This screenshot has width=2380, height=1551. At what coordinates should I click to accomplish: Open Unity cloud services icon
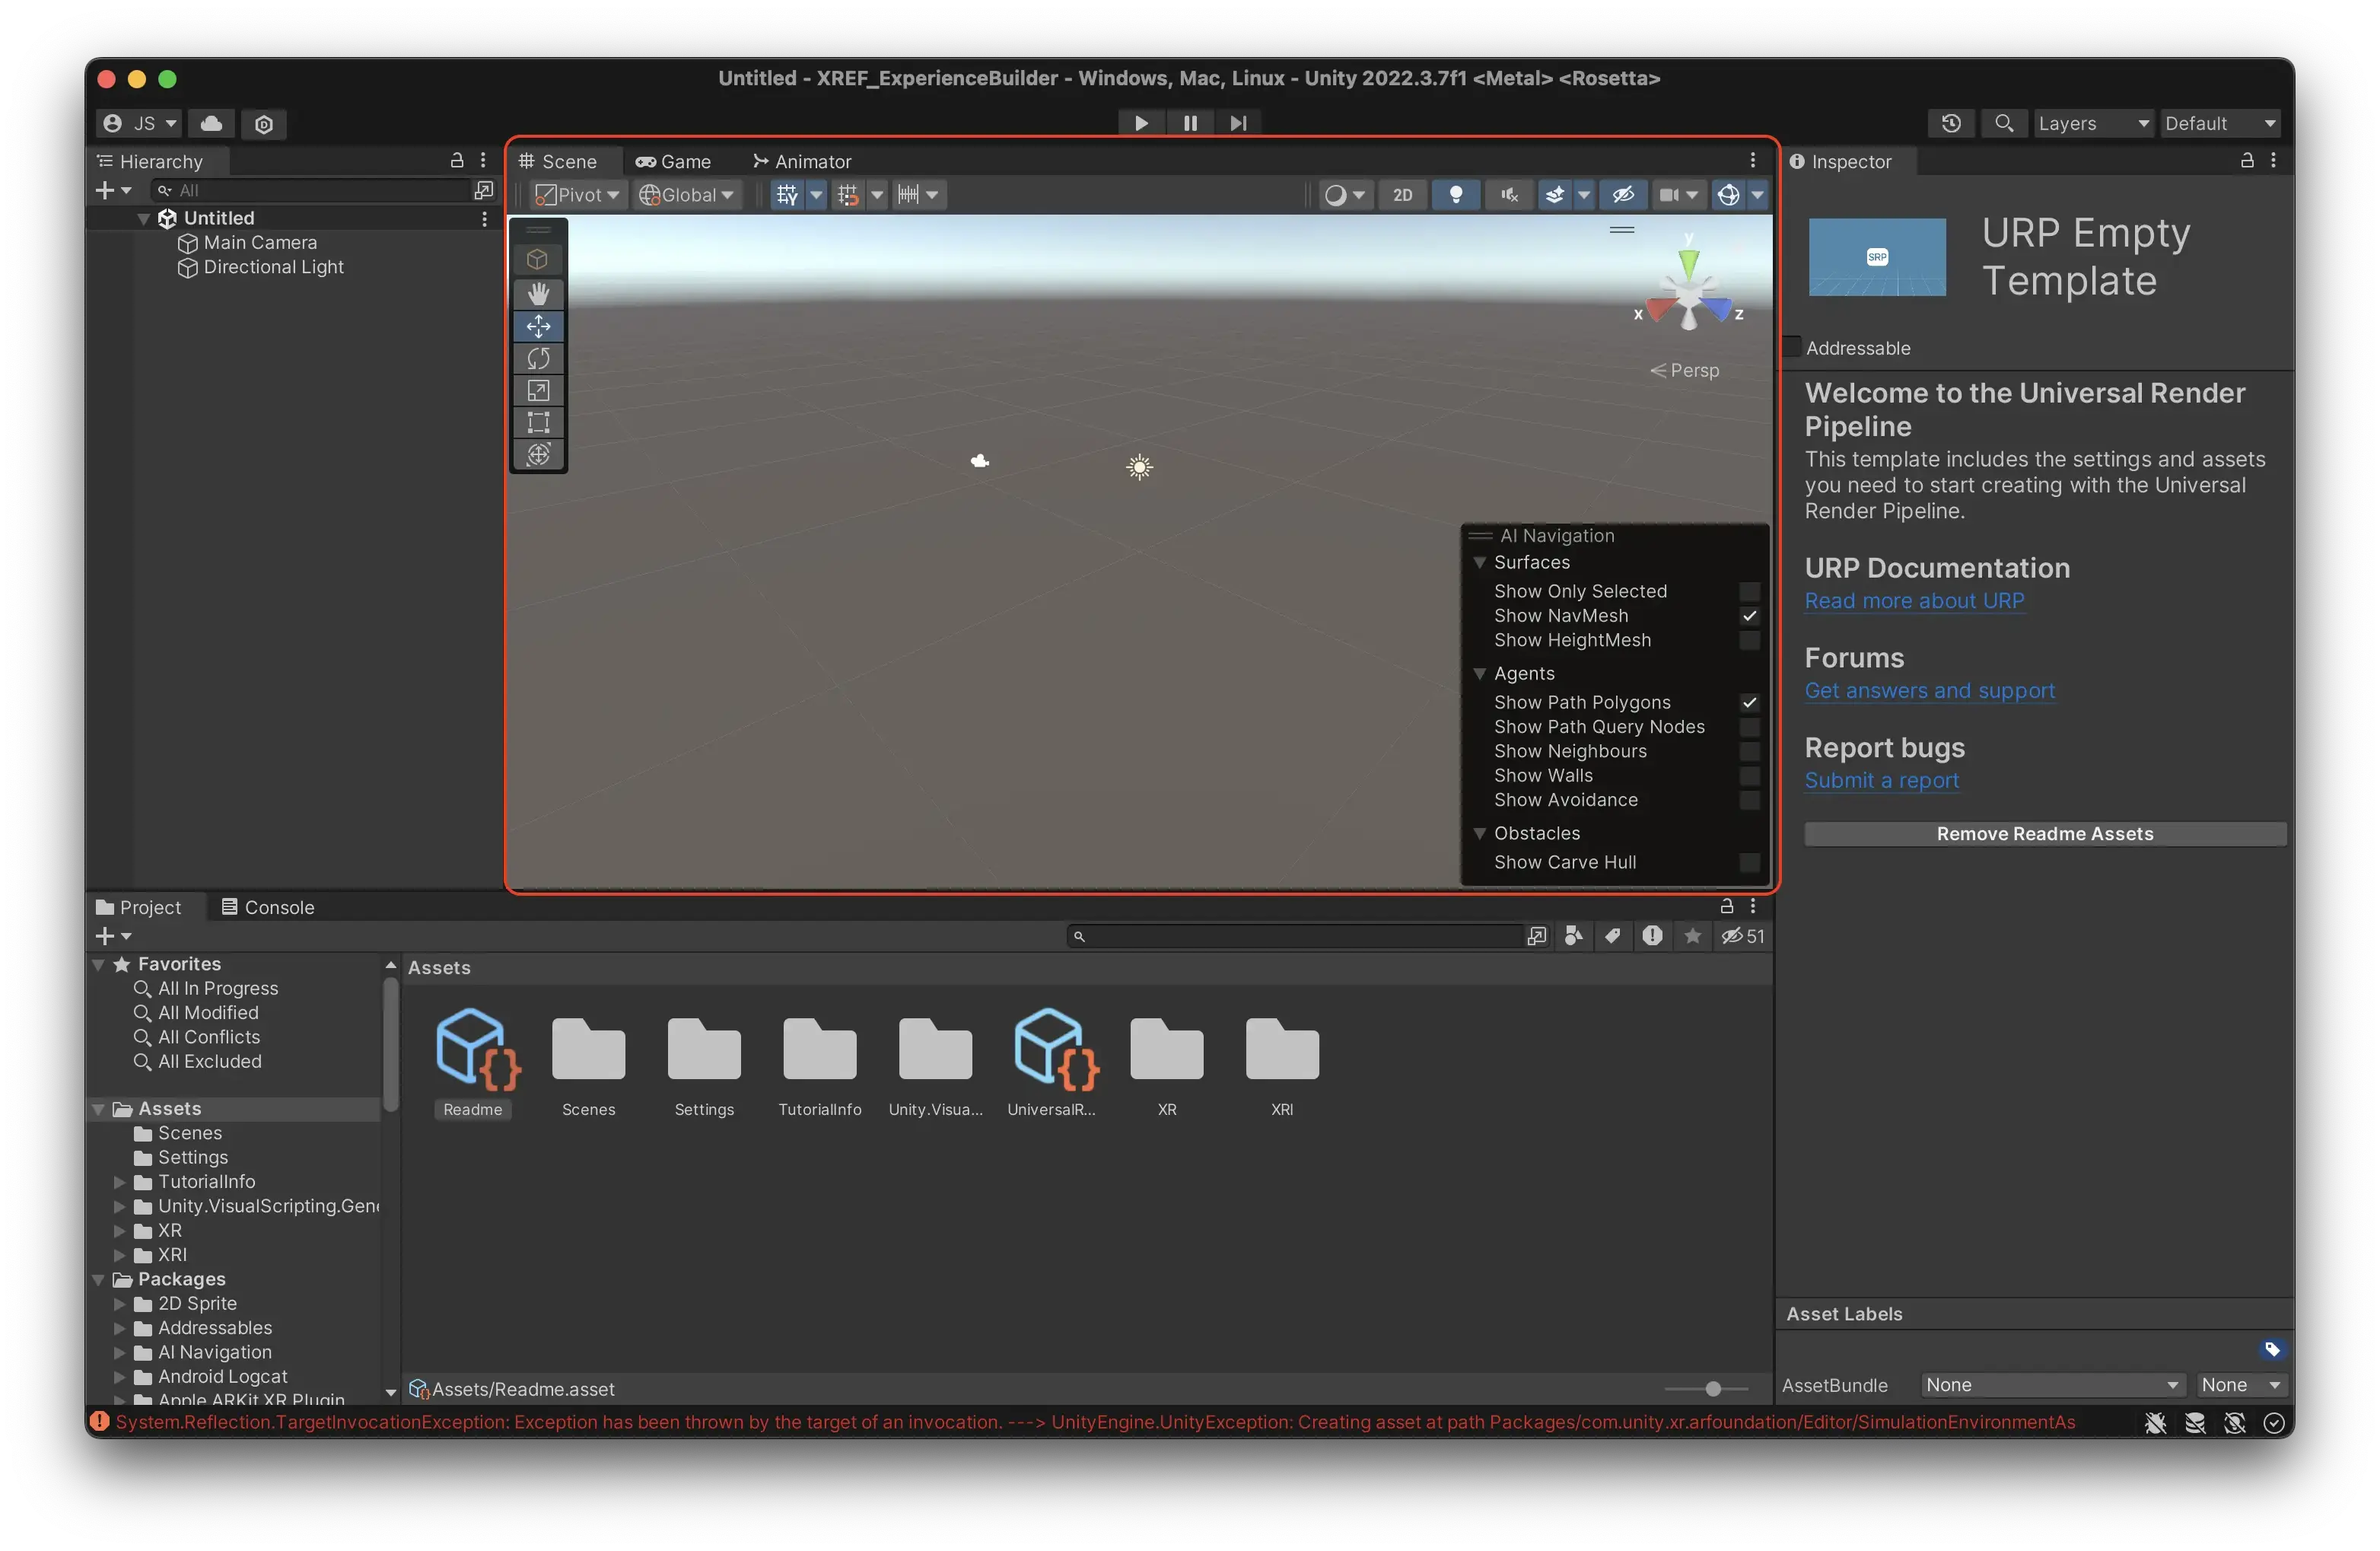click(211, 123)
